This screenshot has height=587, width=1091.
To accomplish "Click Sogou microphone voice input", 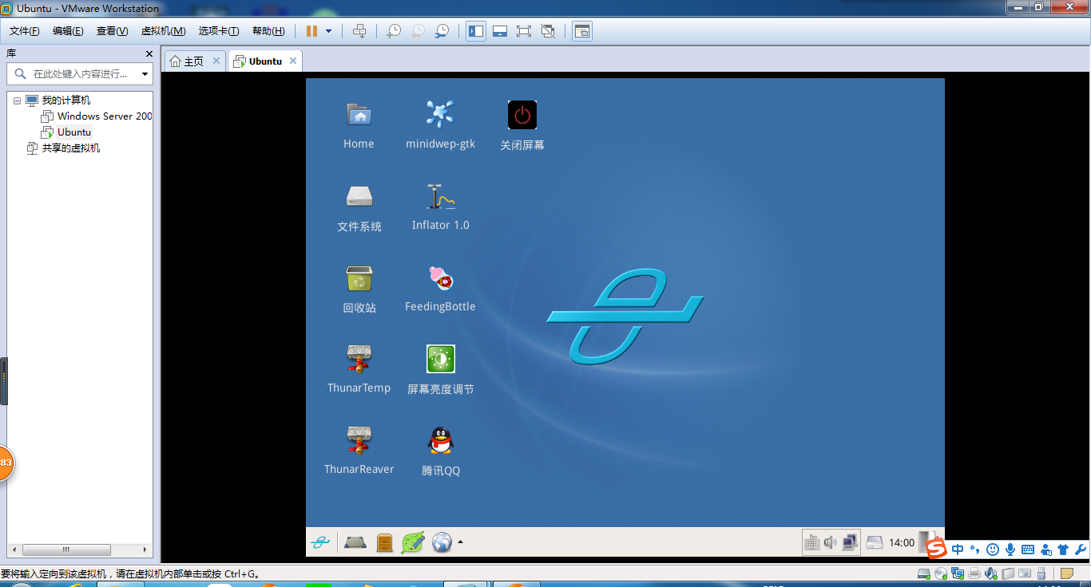I will (x=1010, y=550).
